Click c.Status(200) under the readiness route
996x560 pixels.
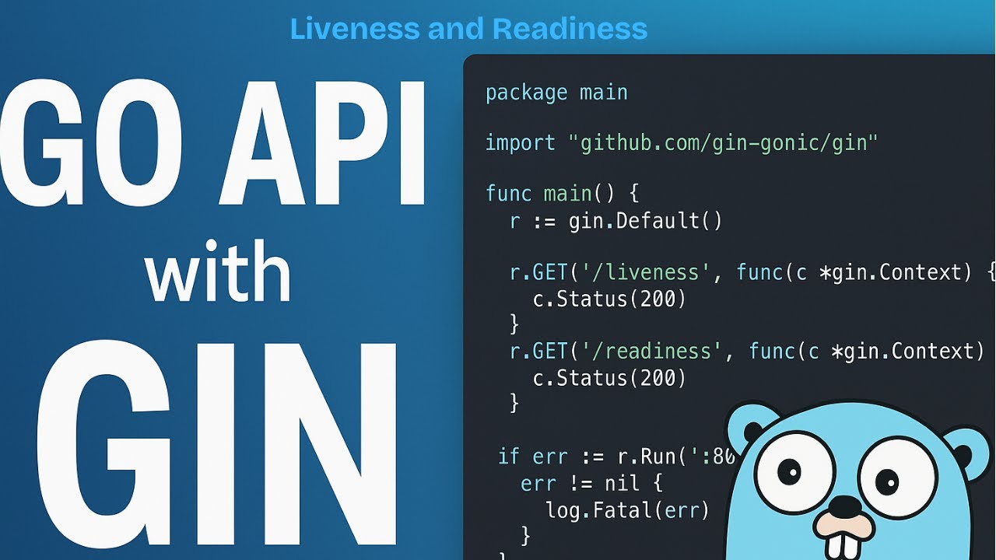pyautogui.click(x=609, y=378)
